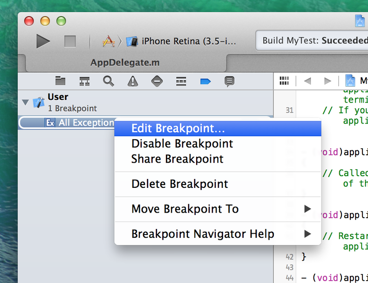Open the Test navigator diamond icon

pos(157,81)
